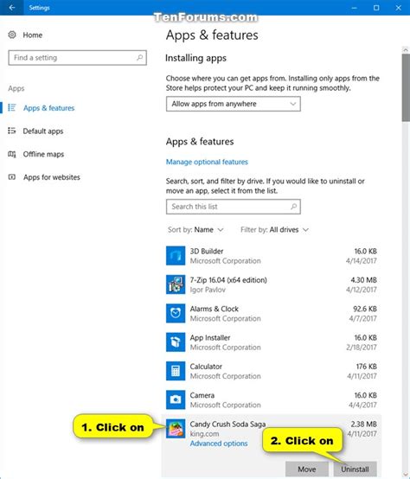Screen dimensions: 410x479
Task: Click the Move button
Action: [x=307, y=469]
